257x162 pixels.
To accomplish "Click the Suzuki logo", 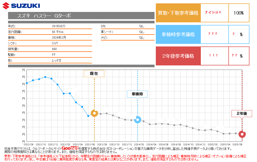I will pyautogui.click(x=21, y=6).
